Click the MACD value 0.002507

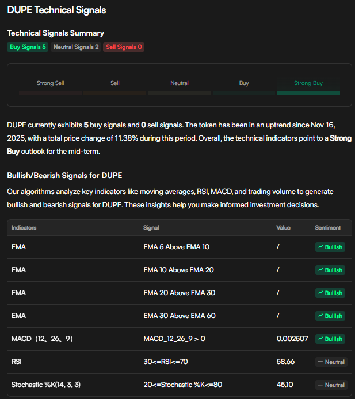click(292, 339)
